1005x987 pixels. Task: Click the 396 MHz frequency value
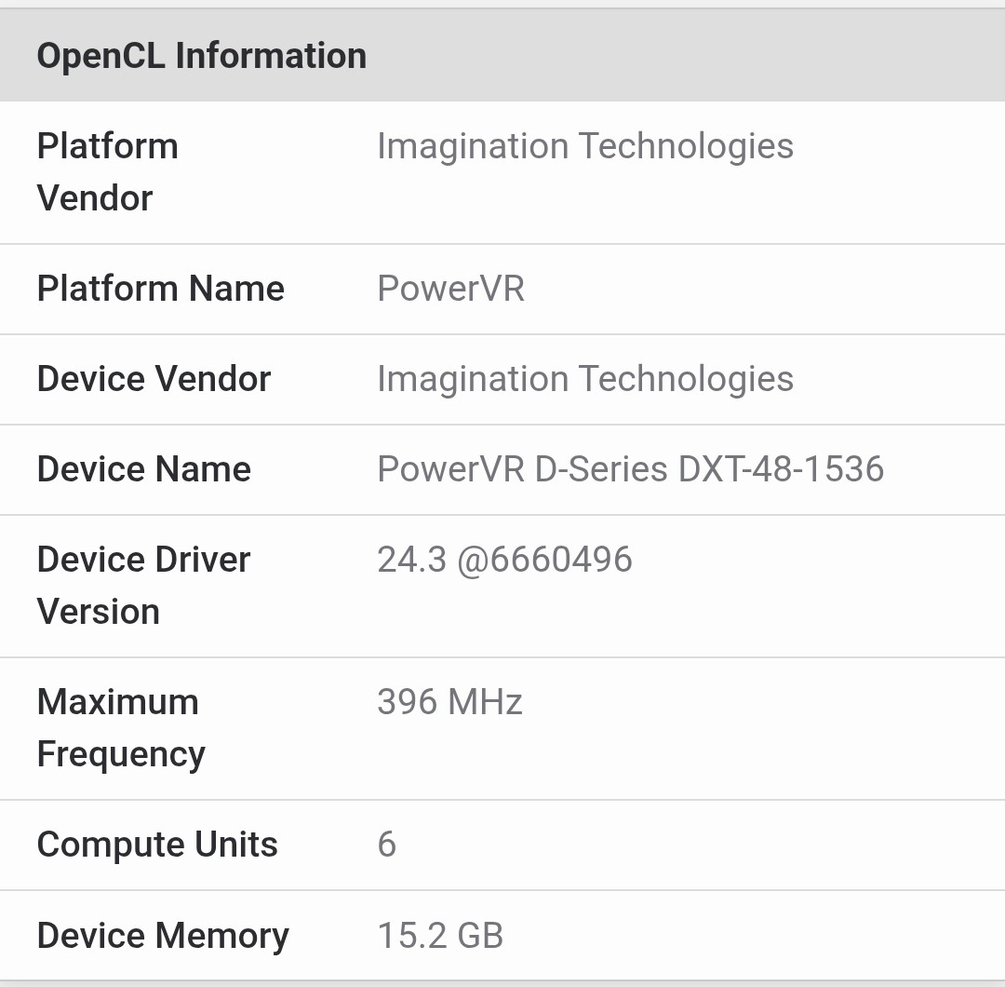[449, 702]
